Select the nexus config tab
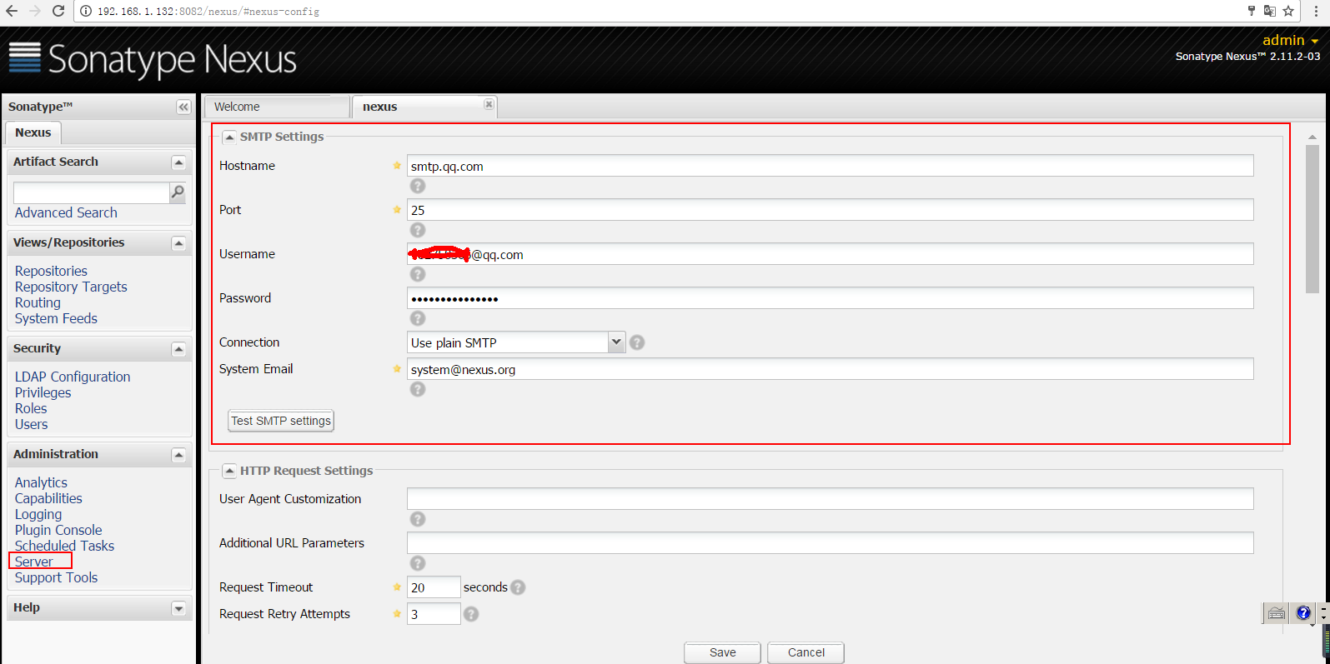Viewport: 1330px width, 664px height. click(424, 107)
